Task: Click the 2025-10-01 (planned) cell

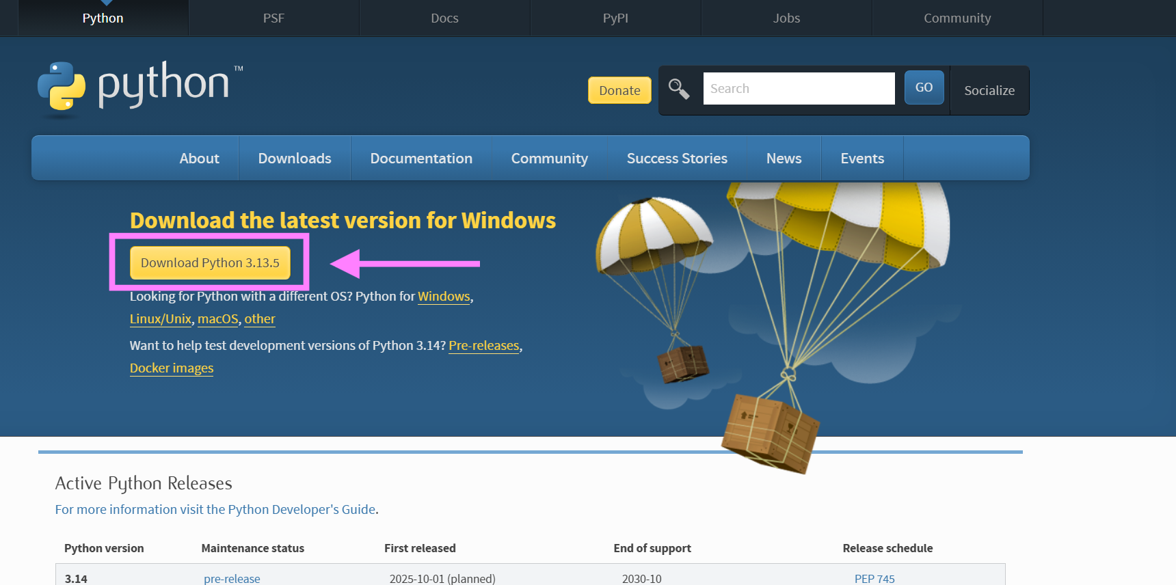Action: (x=442, y=578)
